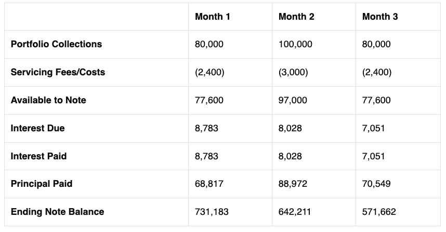This screenshot has height=232, width=446.
Task: Select the Month 2 column header
Action: point(296,17)
